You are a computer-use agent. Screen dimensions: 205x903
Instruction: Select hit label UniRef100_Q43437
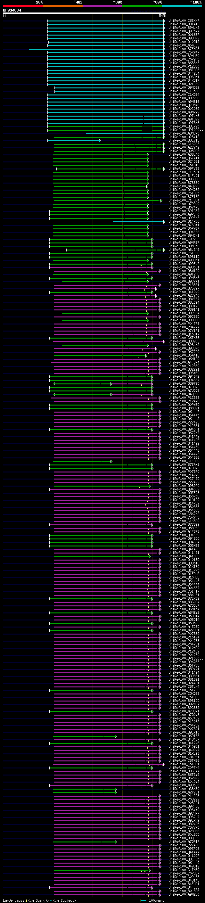pyautogui.click(x=184, y=739)
